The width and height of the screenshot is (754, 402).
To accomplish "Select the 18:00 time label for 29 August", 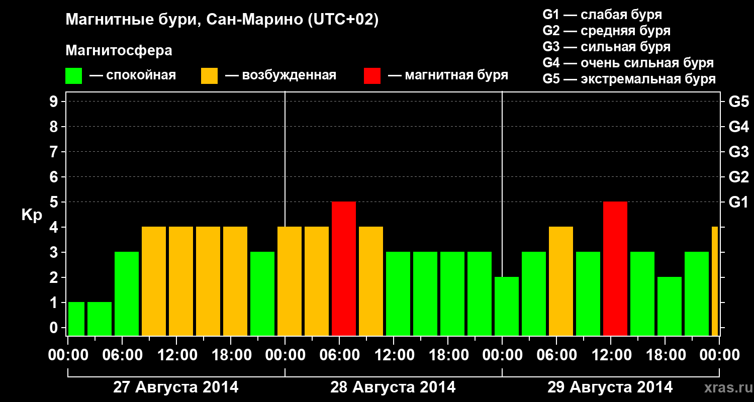I will tap(665, 355).
